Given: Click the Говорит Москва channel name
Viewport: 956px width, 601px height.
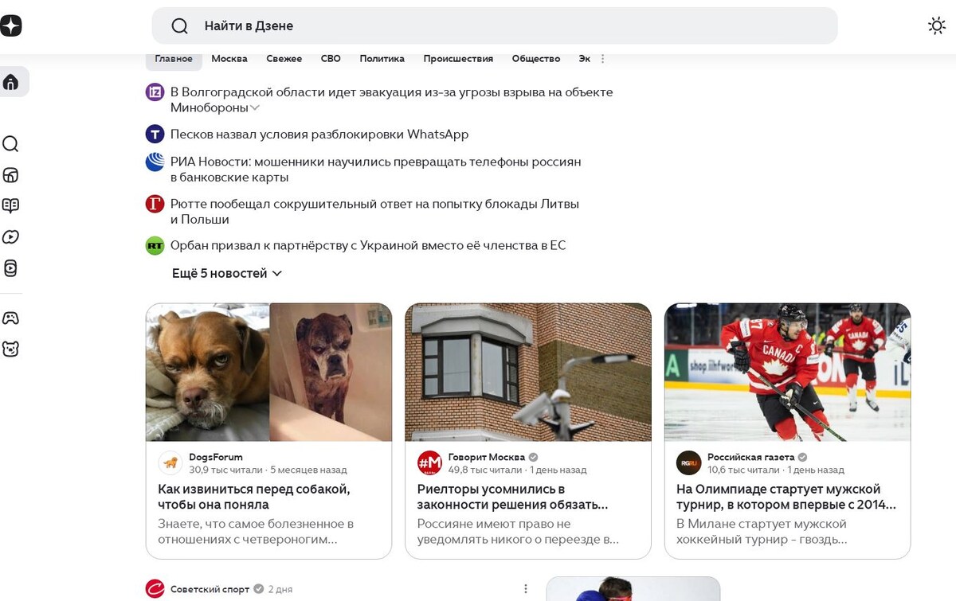Looking at the screenshot, I should click(487, 457).
